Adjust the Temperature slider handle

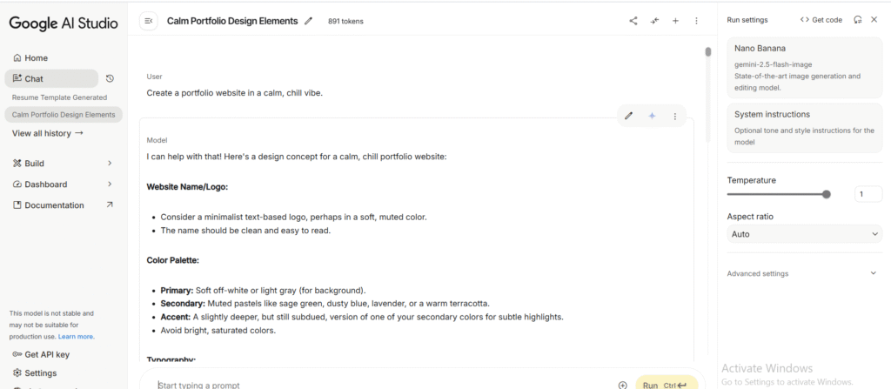pyautogui.click(x=826, y=194)
